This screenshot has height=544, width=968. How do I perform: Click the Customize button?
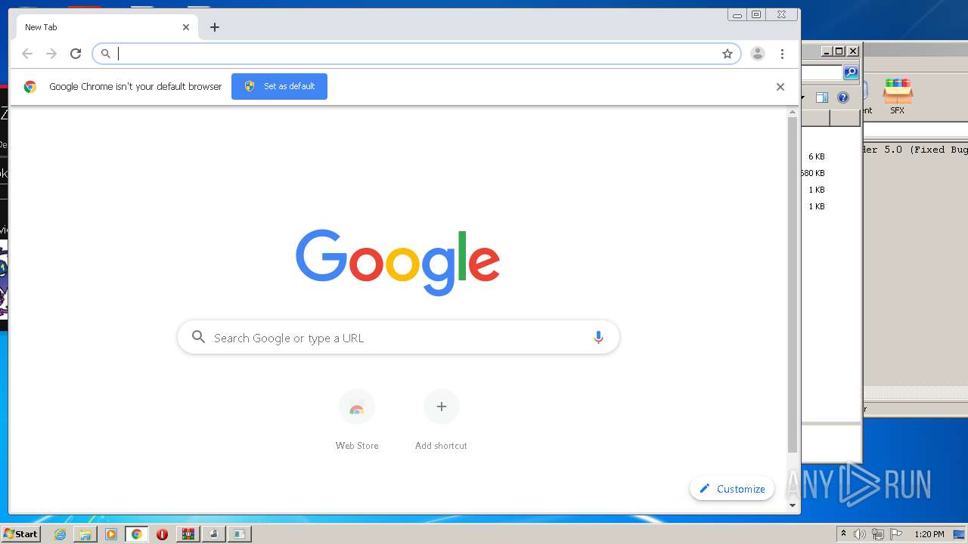click(732, 489)
